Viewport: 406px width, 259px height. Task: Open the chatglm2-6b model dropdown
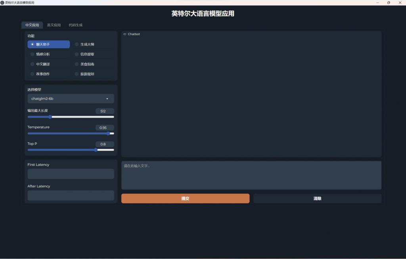pyautogui.click(x=71, y=98)
